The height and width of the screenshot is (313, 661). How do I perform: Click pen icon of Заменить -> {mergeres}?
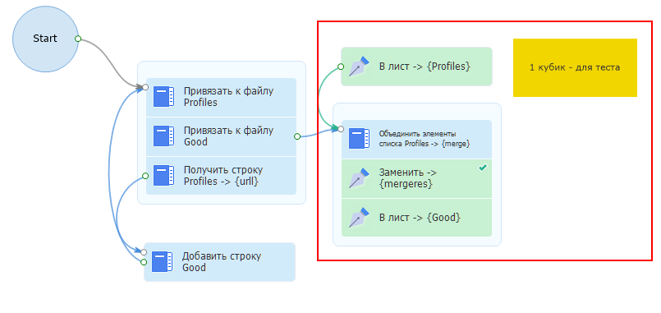(x=359, y=178)
